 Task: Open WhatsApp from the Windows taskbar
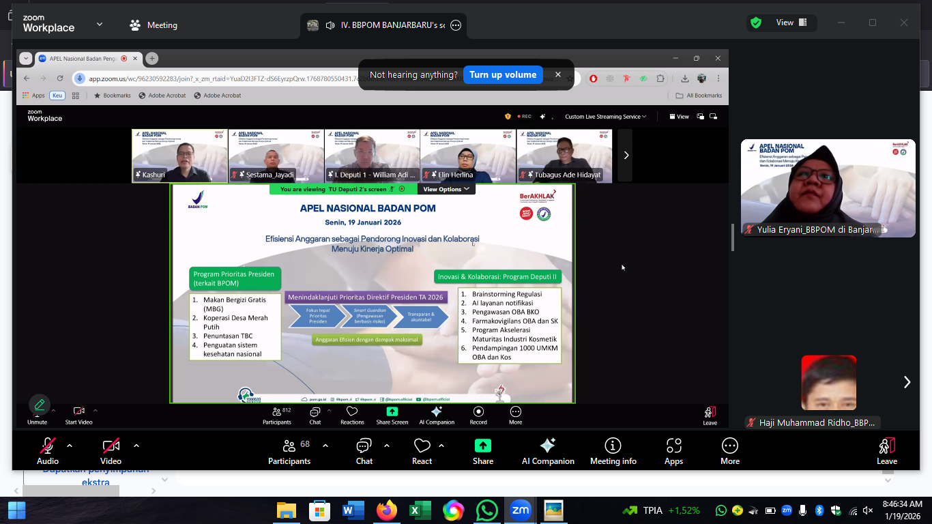tap(487, 510)
